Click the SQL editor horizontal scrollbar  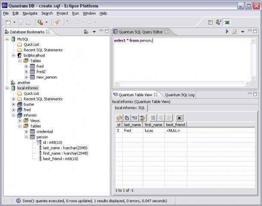[x=184, y=84]
